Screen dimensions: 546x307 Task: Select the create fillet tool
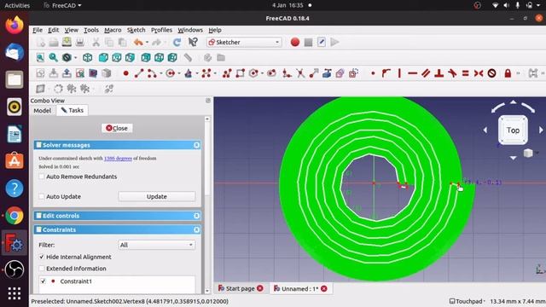(x=287, y=73)
